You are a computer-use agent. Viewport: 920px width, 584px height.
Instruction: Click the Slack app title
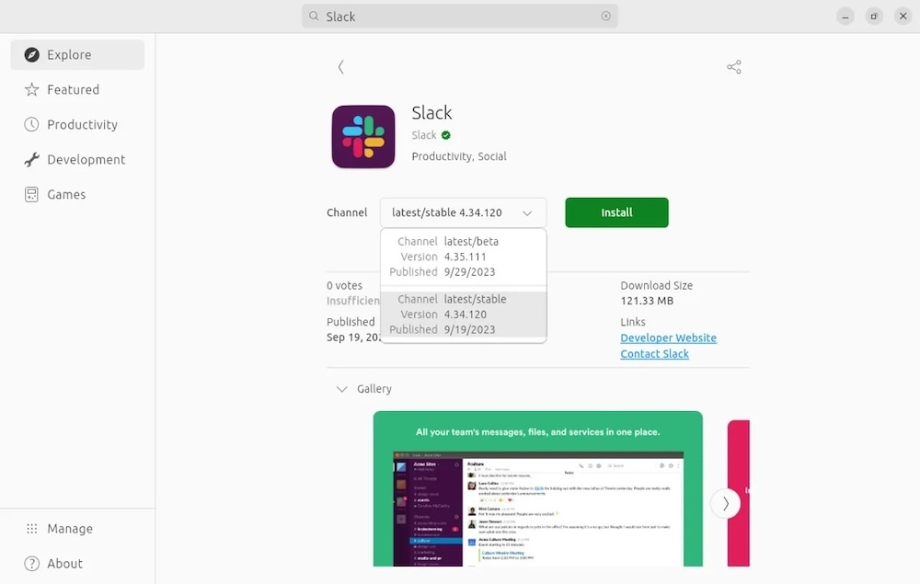point(431,112)
